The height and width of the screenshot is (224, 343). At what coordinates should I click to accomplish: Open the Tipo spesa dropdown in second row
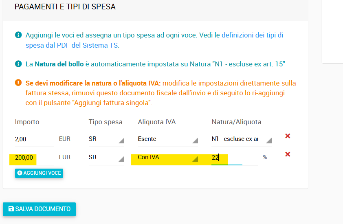coord(106,157)
